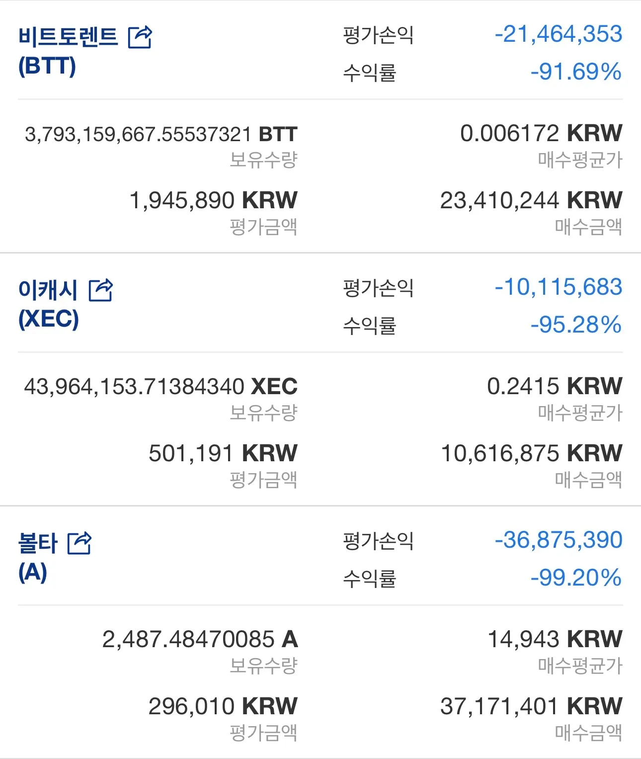
Task: Tap 볼타 average buy price 14,943 KRW
Action: tap(555, 639)
